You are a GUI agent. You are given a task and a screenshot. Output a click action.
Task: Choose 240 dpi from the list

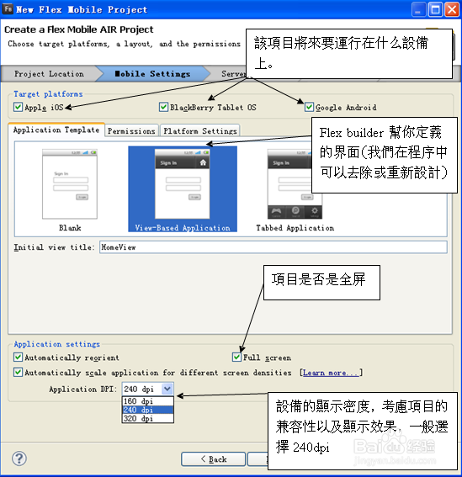(147, 410)
